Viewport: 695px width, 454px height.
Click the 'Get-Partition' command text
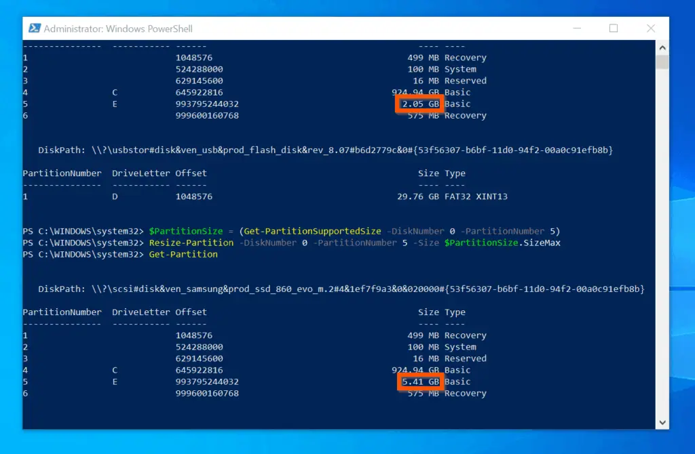pos(183,254)
